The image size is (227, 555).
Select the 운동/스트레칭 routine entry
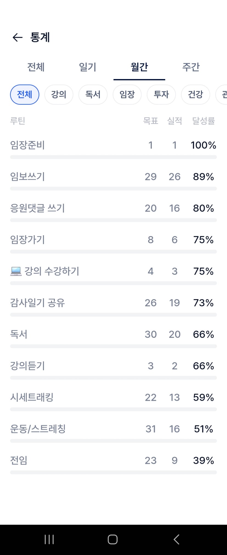(x=38, y=429)
